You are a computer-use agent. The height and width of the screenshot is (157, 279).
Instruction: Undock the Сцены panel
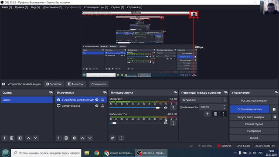pos(51,92)
